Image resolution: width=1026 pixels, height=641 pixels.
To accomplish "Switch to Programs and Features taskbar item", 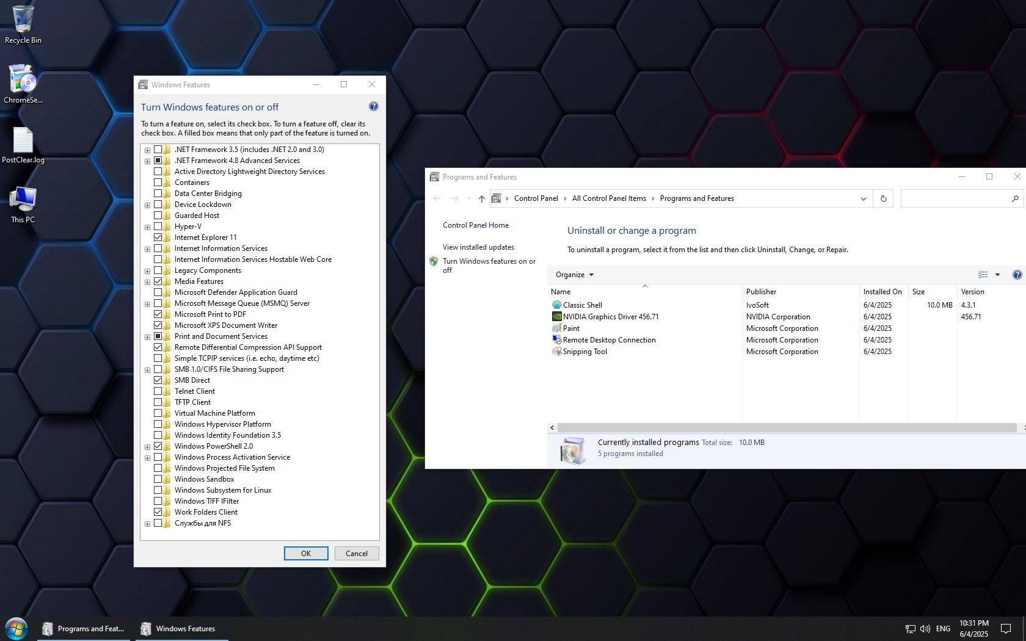I will tap(84, 628).
